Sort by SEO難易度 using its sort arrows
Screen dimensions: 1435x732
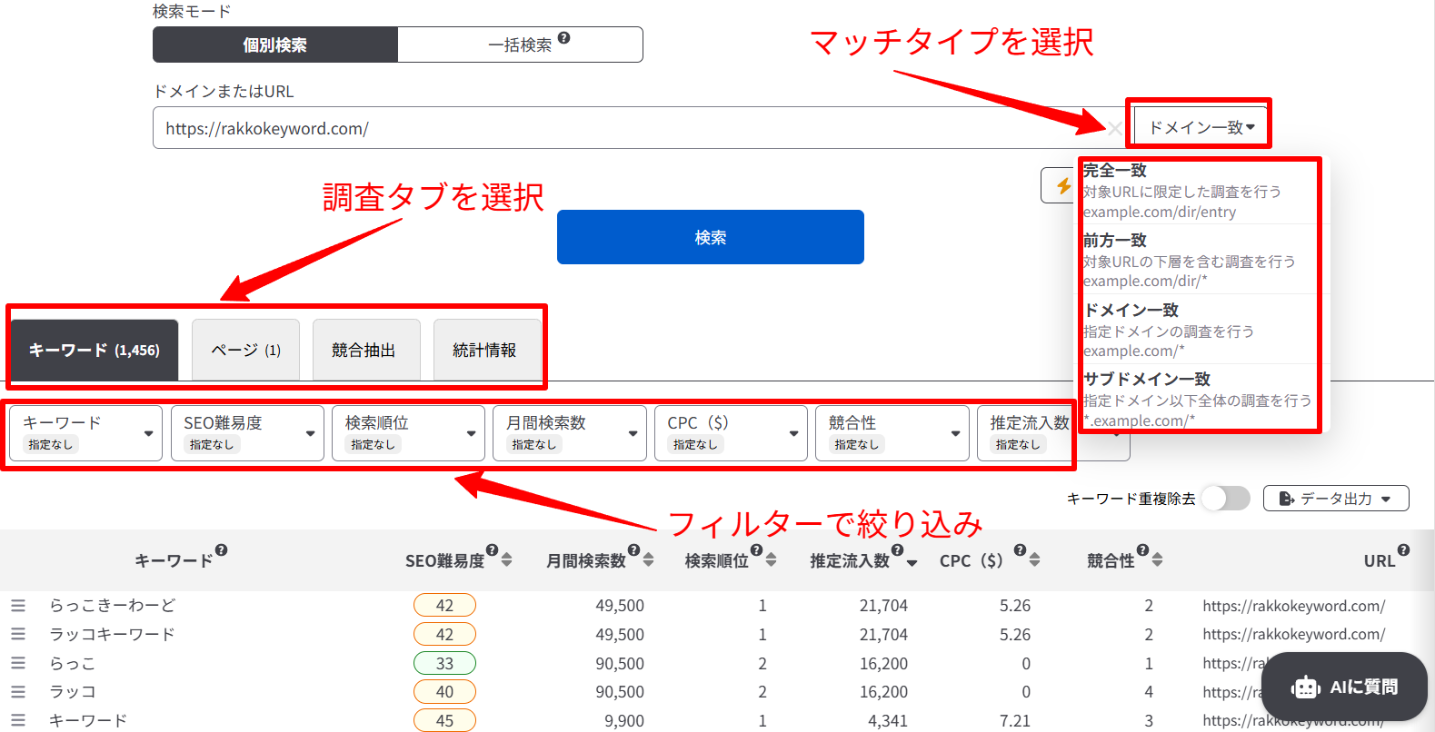coord(506,560)
